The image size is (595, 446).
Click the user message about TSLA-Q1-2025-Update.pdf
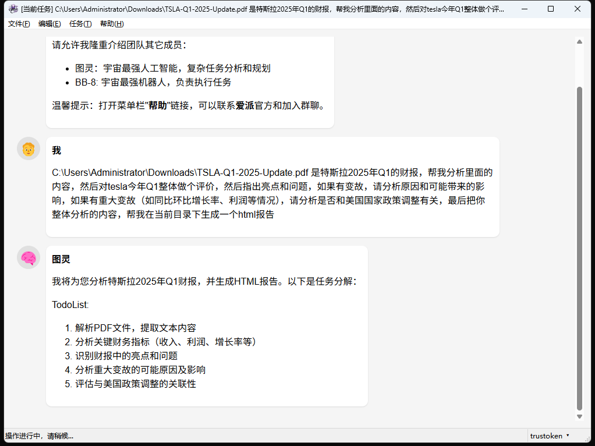pos(272,193)
